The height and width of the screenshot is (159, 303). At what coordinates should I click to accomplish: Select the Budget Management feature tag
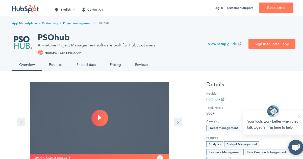pyautogui.click(x=242, y=144)
